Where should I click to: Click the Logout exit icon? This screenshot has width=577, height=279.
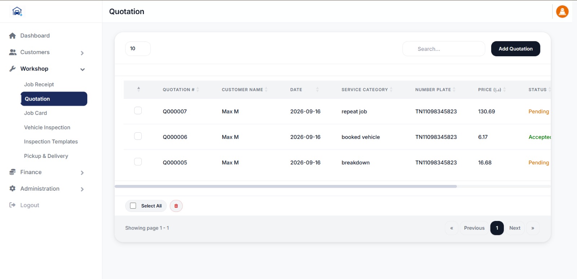(x=13, y=205)
